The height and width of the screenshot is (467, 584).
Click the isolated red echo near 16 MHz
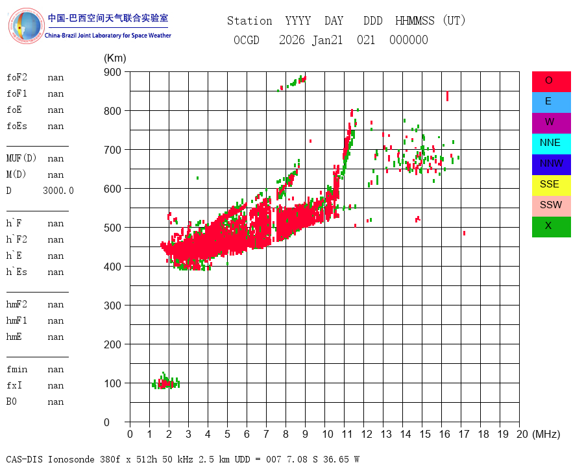coord(447,96)
